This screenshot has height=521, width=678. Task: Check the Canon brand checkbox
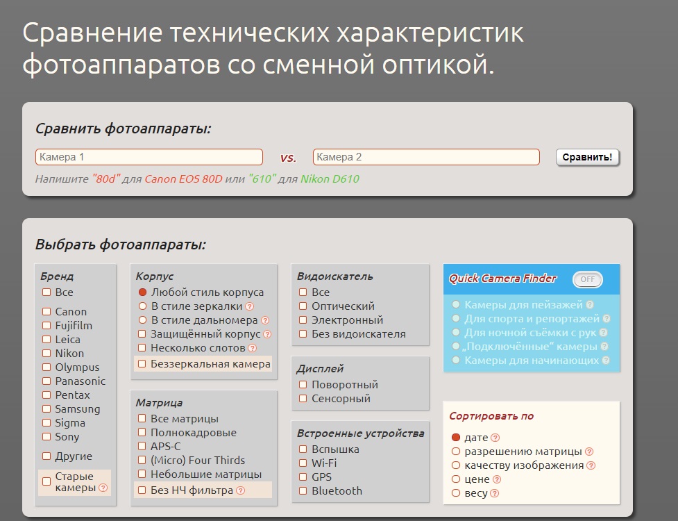pyautogui.click(x=46, y=312)
